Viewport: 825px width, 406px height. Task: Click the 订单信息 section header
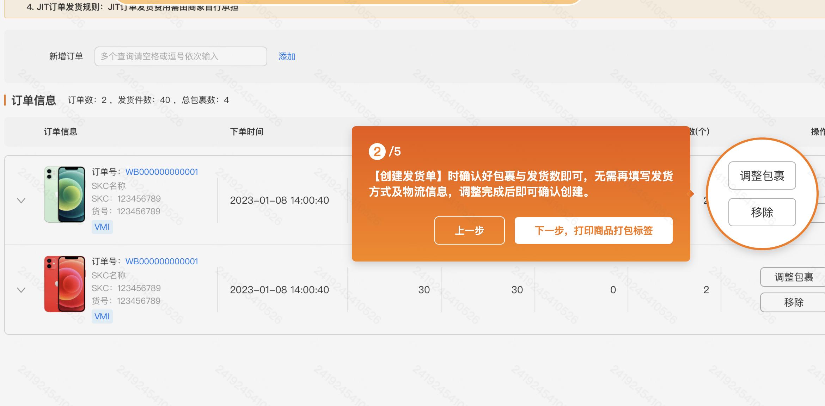point(33,100)
